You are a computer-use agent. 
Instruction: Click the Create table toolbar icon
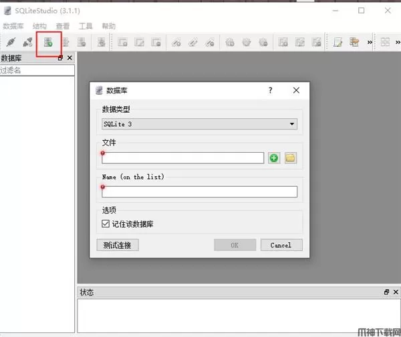(x=122, y=42)
